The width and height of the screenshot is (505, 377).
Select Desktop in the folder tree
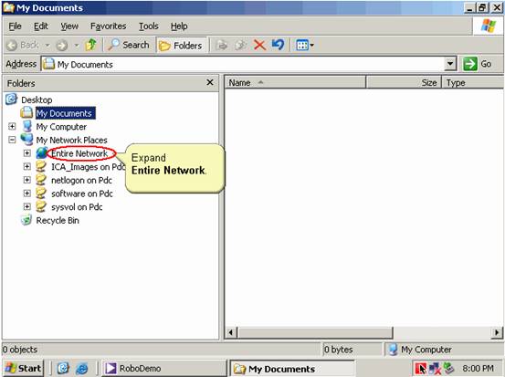37,99
